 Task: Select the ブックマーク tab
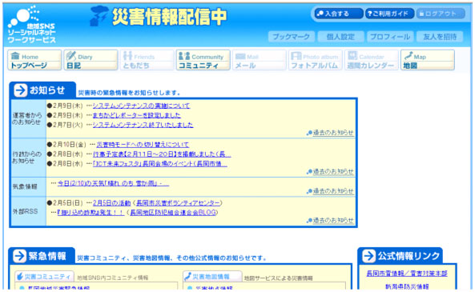click(291, 37)
